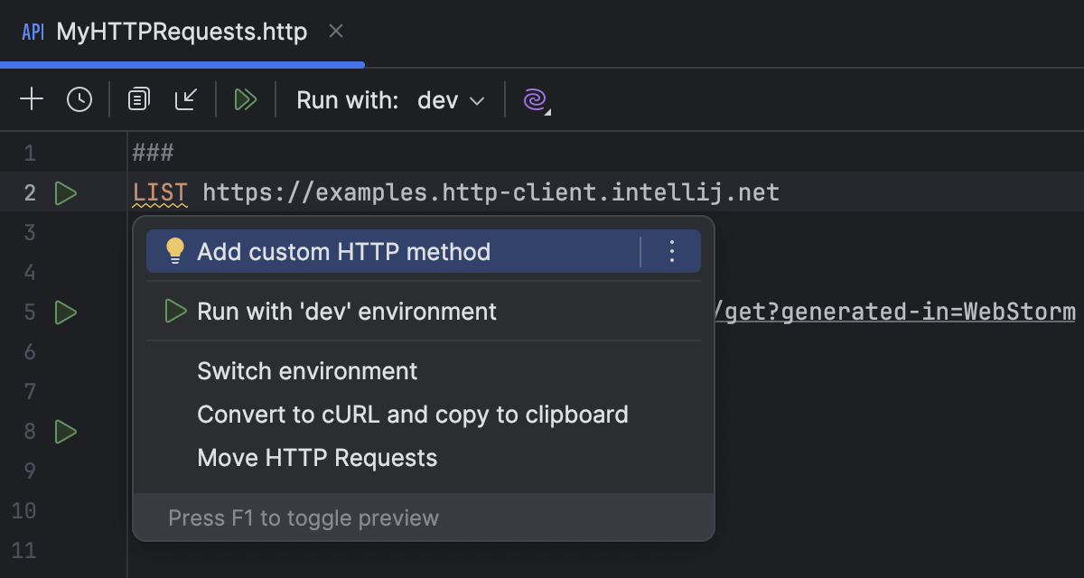Click the API file icon on the tab

click(x=33, y=31)
